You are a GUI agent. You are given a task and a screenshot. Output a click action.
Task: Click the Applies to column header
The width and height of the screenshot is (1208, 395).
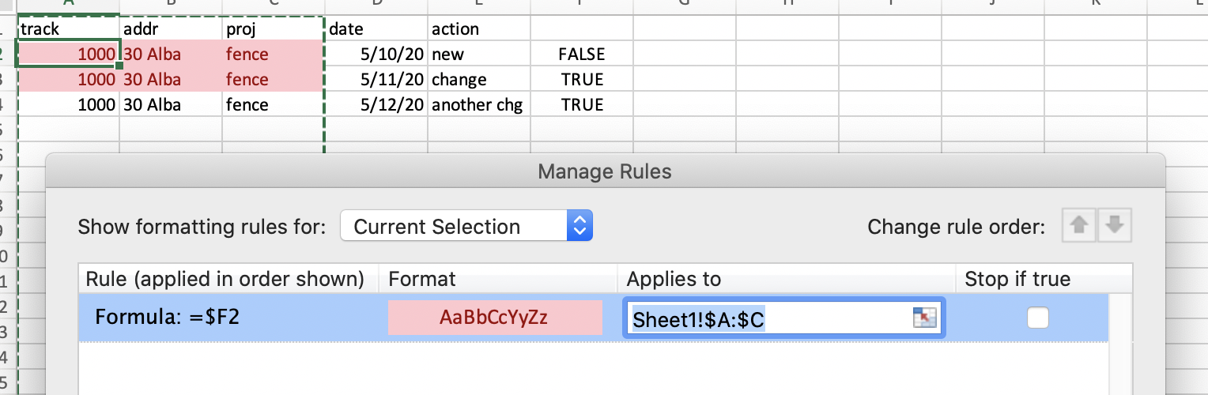pos(786,279)
